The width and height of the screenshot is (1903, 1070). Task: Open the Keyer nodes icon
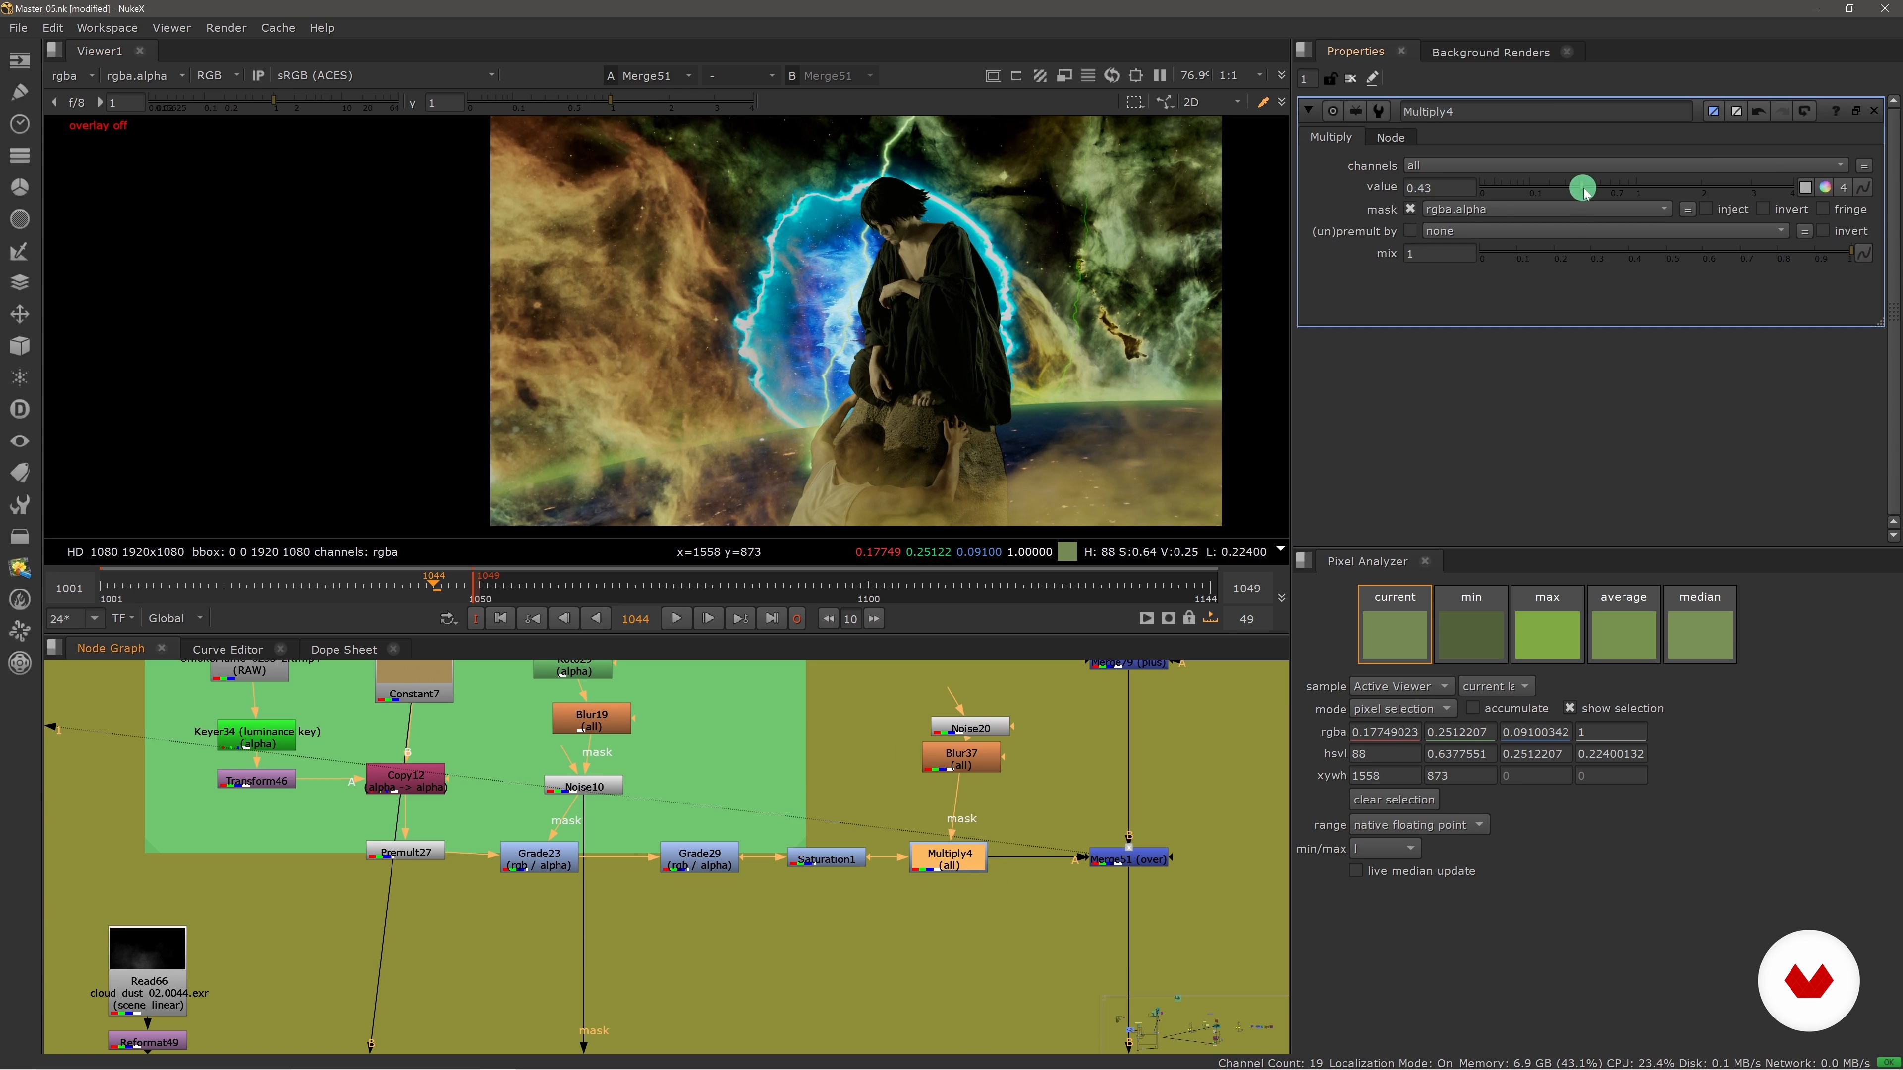click(20, 251)
